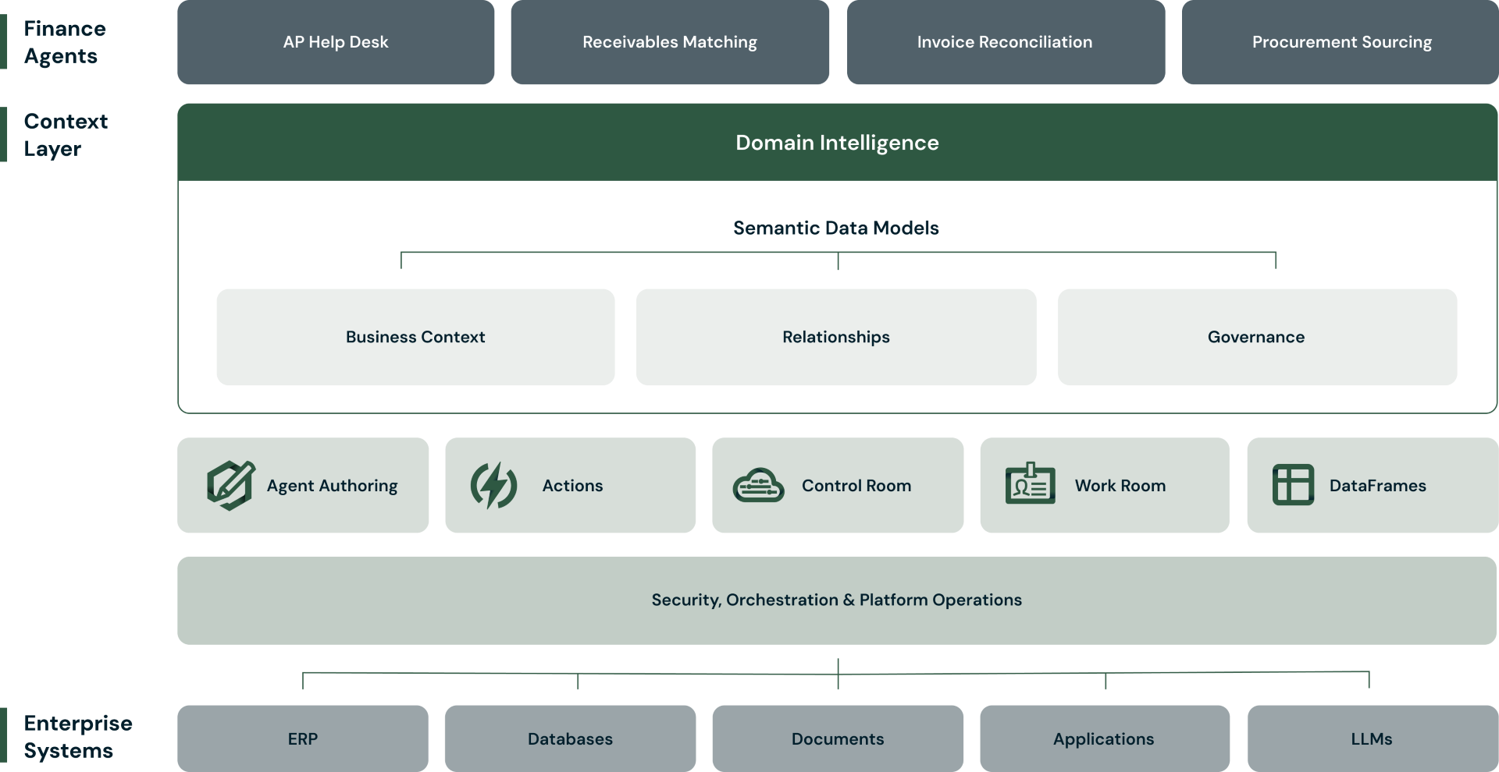Choose the Invoice Reconciliation agent

pos(1005,42)
